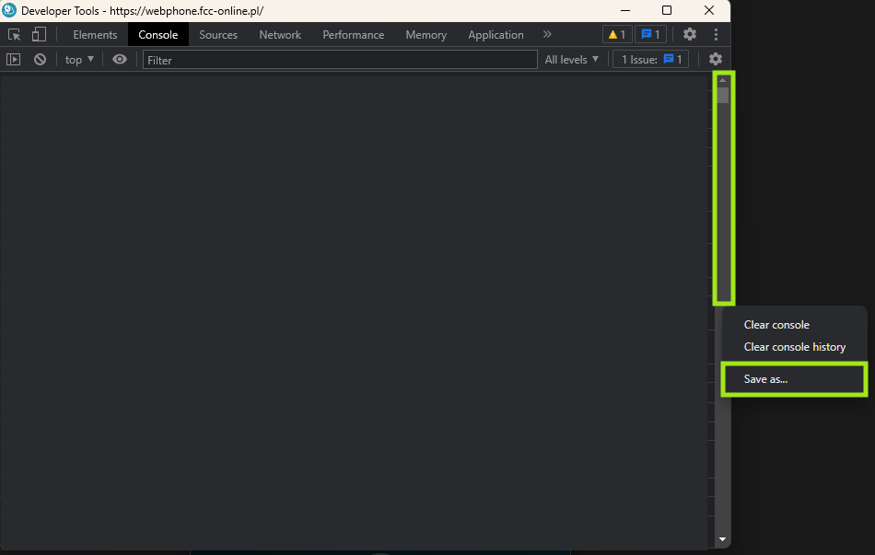875x555 pixels.
Task: Focus the Filter input field
Action: 340,60
